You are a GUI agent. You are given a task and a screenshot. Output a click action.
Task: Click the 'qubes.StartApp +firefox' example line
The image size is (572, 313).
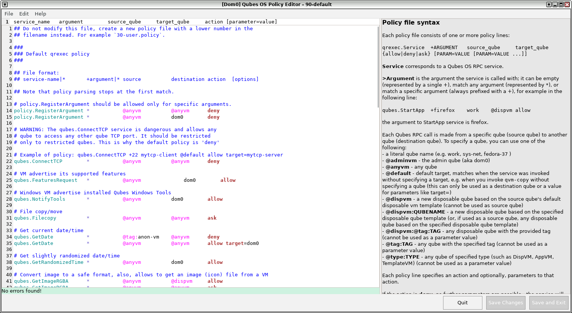click(x=456, y=110)
